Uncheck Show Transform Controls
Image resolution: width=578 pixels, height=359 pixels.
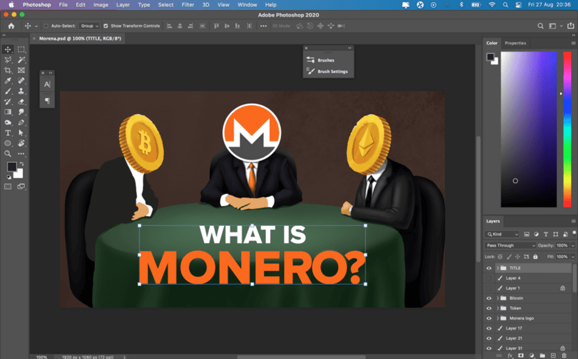click(x=106, y=26)
